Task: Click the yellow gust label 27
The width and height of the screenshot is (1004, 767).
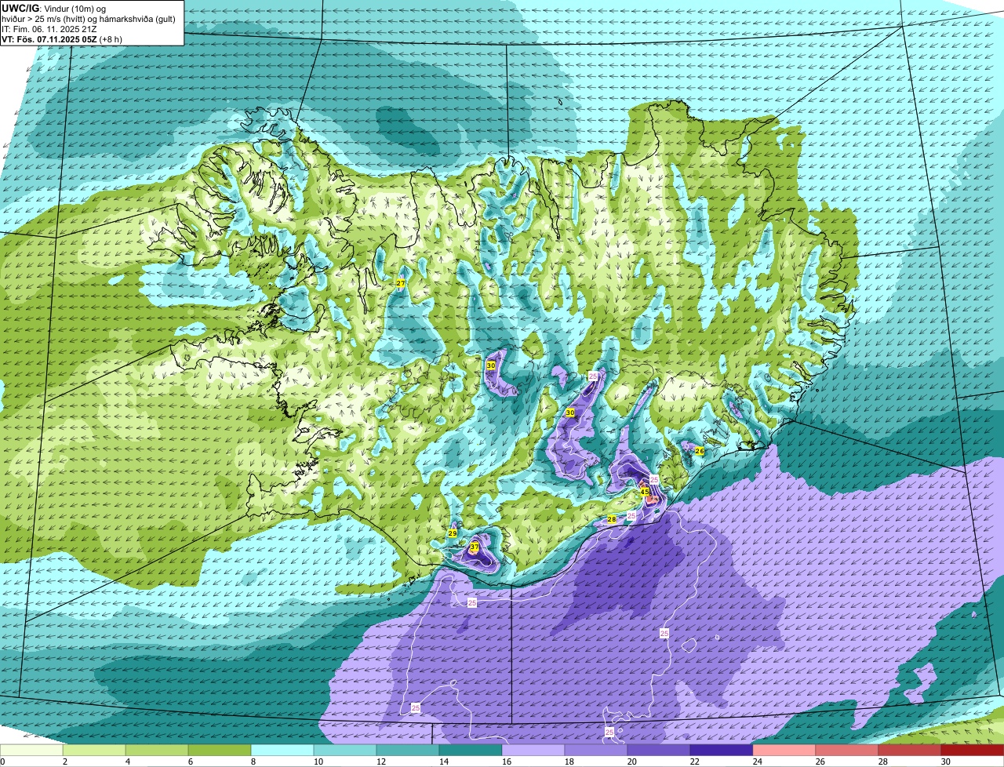Action: pyautogui.click(x=400, y=283)
